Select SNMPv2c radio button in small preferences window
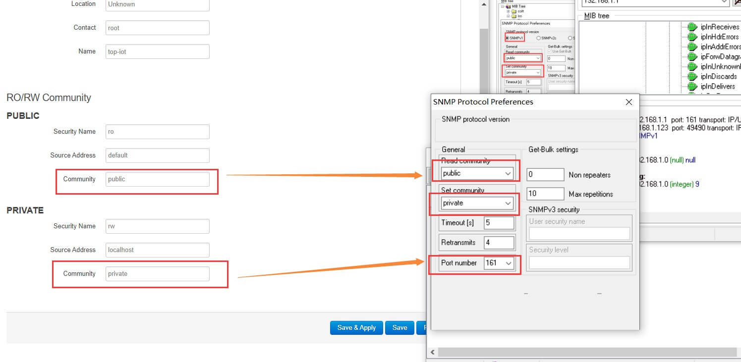Image resolution: width=741 pixels, height=362 pixels. tap(539, 38)
